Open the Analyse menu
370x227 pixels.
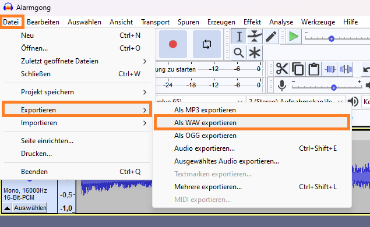(x=281, y=22)
